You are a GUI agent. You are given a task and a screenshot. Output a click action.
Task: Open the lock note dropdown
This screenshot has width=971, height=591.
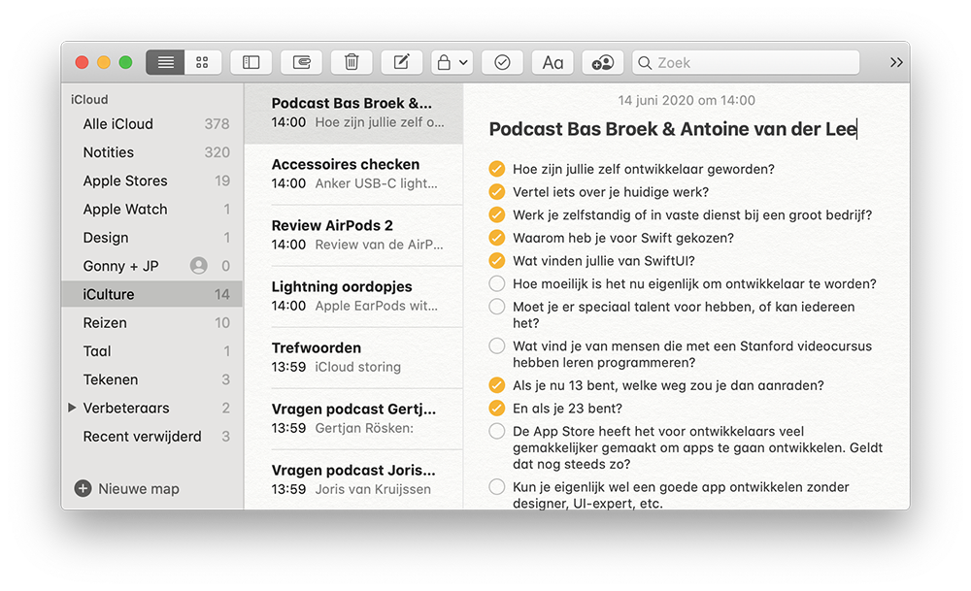pyautogui.click(x=452, y=62)
